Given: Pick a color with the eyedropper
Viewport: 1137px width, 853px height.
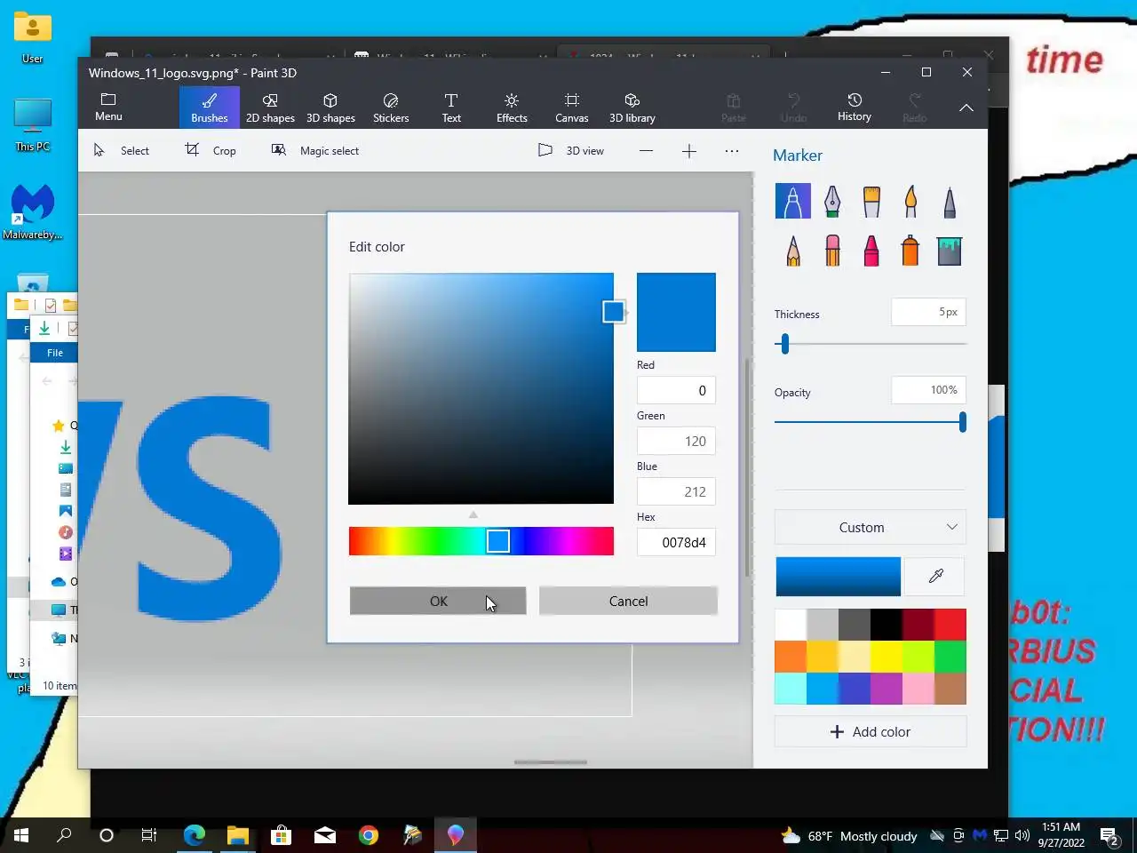Looking at the screenshot, I should (935, 577).
